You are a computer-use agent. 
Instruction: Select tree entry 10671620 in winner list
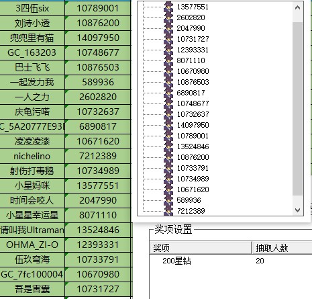pyautogui.click(x=193, y=189)
